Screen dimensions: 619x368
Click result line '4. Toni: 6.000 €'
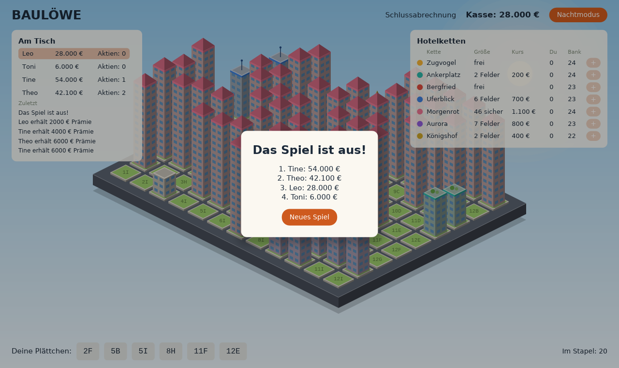[x=309, y=197]
